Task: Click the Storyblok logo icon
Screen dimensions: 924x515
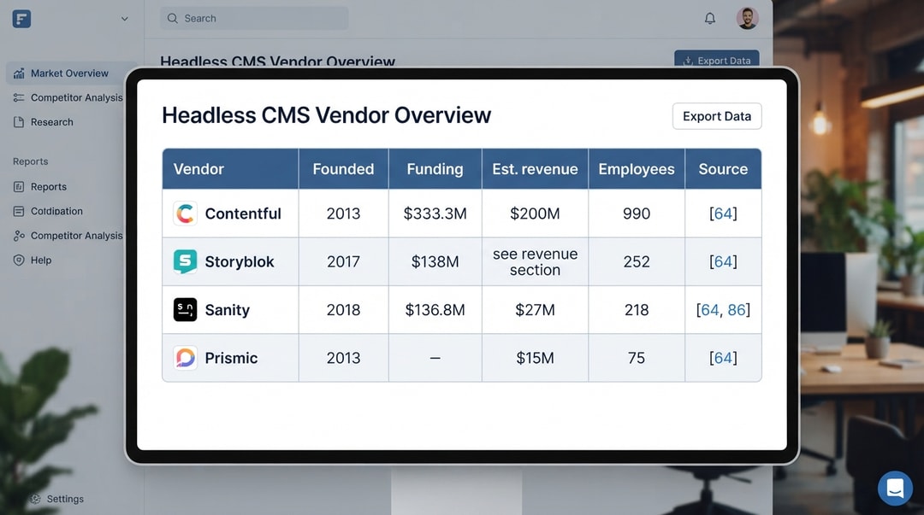Action: pyautogui.click(x=185, y=261)
